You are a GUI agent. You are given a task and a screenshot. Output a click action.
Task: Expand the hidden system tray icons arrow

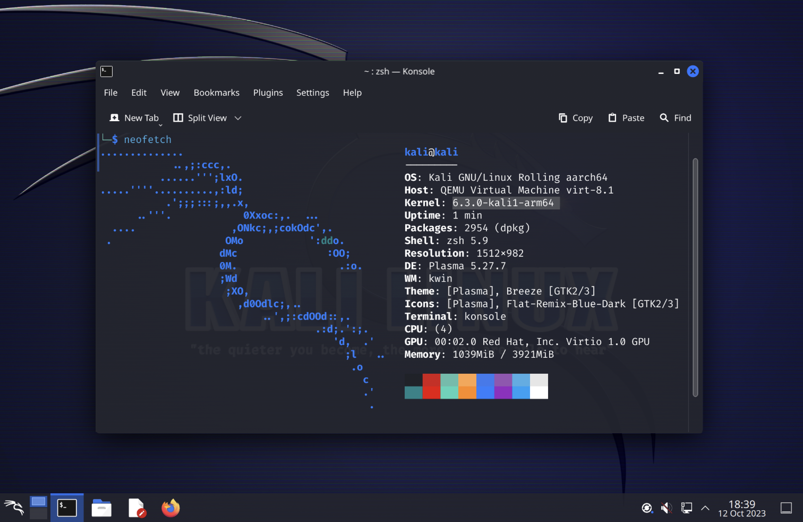[x=705, y=508]
